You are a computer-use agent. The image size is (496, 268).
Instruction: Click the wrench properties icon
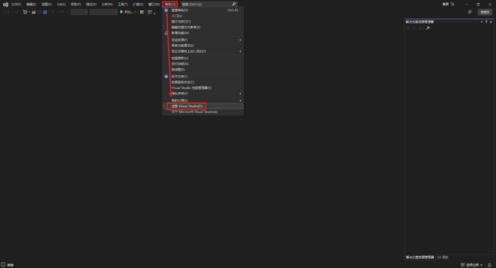coord(428,28)
